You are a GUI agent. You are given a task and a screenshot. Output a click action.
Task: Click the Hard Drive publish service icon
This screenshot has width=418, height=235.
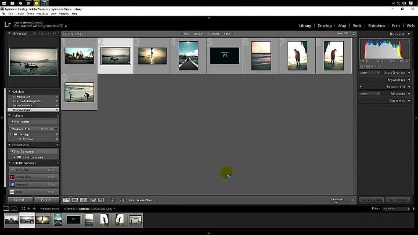[x=12, y=170]
